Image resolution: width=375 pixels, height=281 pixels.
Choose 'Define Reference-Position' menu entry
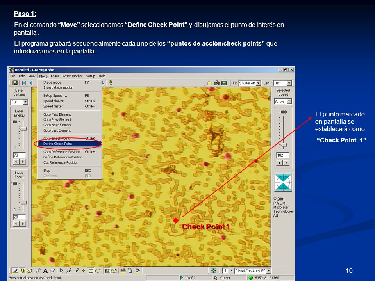click(70, 157)
